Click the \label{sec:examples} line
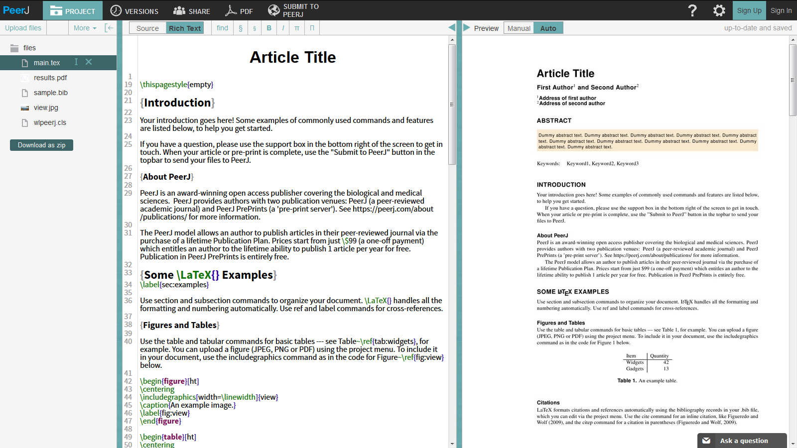Screen dimensions: 797x448 coord(174,285)
